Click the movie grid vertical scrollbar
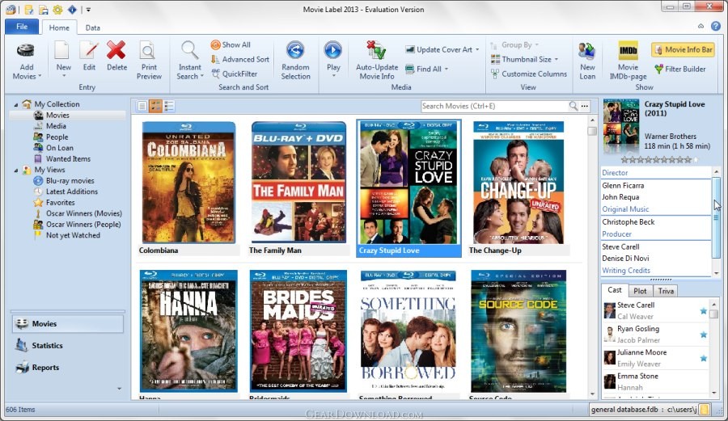 pyautogui.click(x=592, y=255)
